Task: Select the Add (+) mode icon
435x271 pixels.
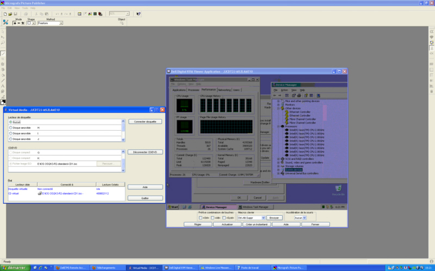Action: pos(15,23)
